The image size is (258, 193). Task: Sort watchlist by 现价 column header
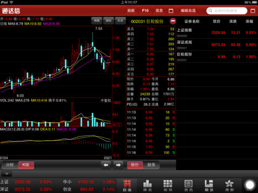(x=217, y=21)
